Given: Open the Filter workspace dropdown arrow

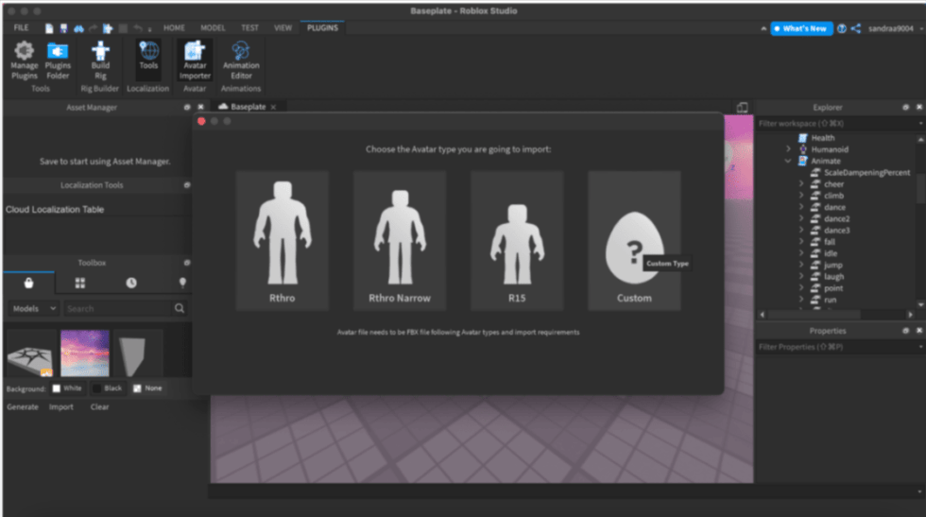Looking at the screenshot, I should click(920, 124).
